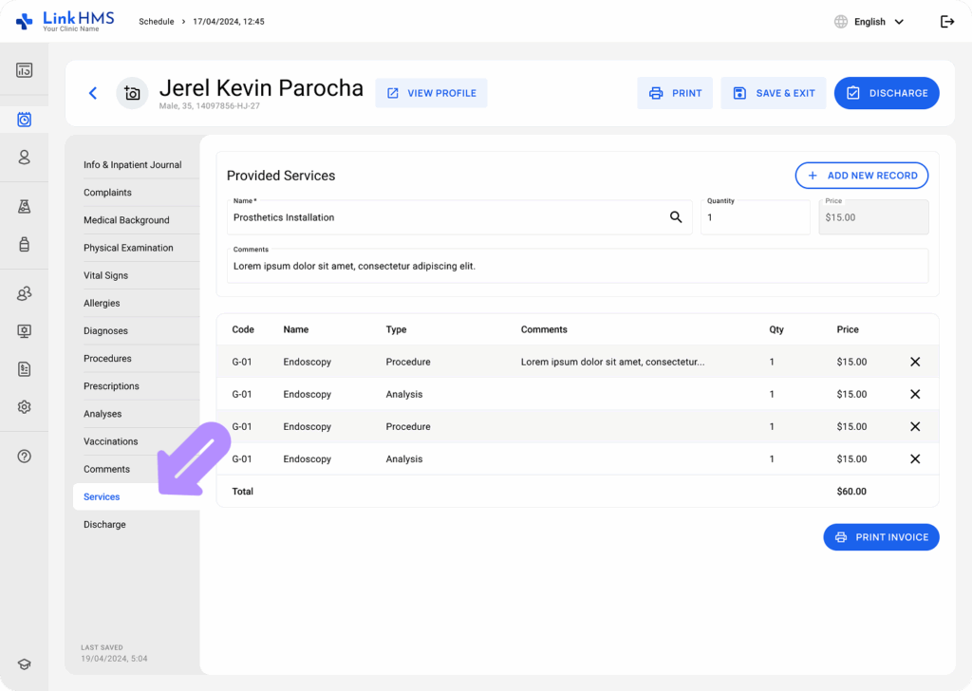Click the Save & Exit button

point(774,93)
